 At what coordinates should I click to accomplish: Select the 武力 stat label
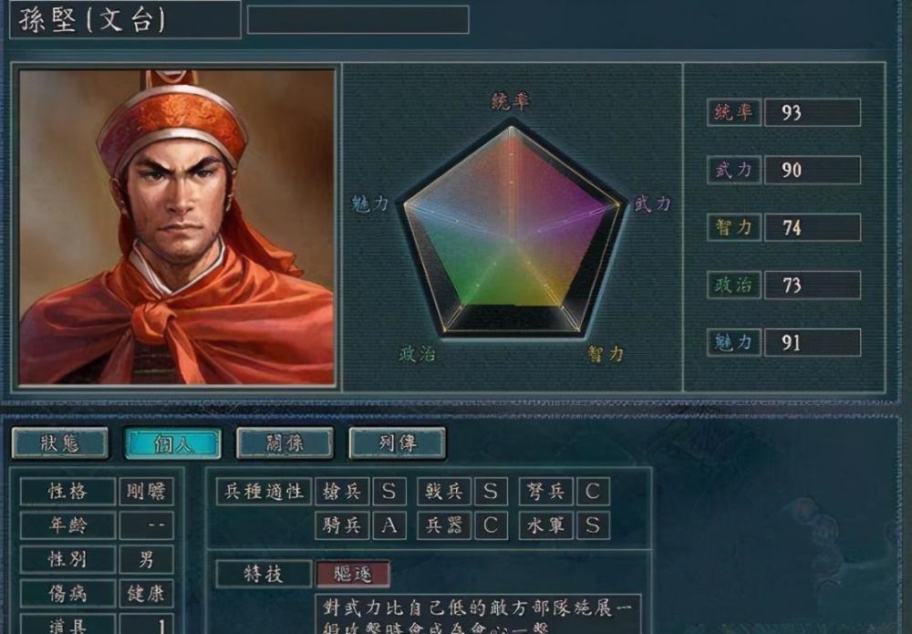point(733,170)
